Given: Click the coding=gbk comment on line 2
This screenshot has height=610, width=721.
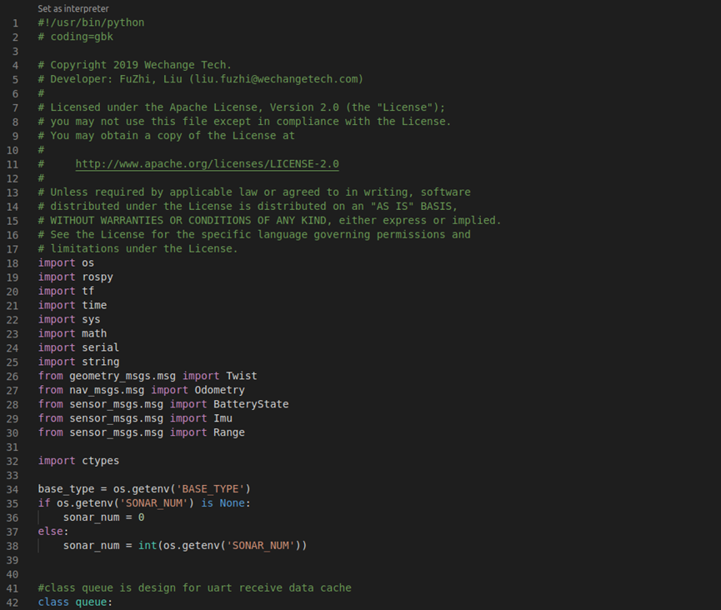Looking at the screenshot, I should [x=78, y=37].
